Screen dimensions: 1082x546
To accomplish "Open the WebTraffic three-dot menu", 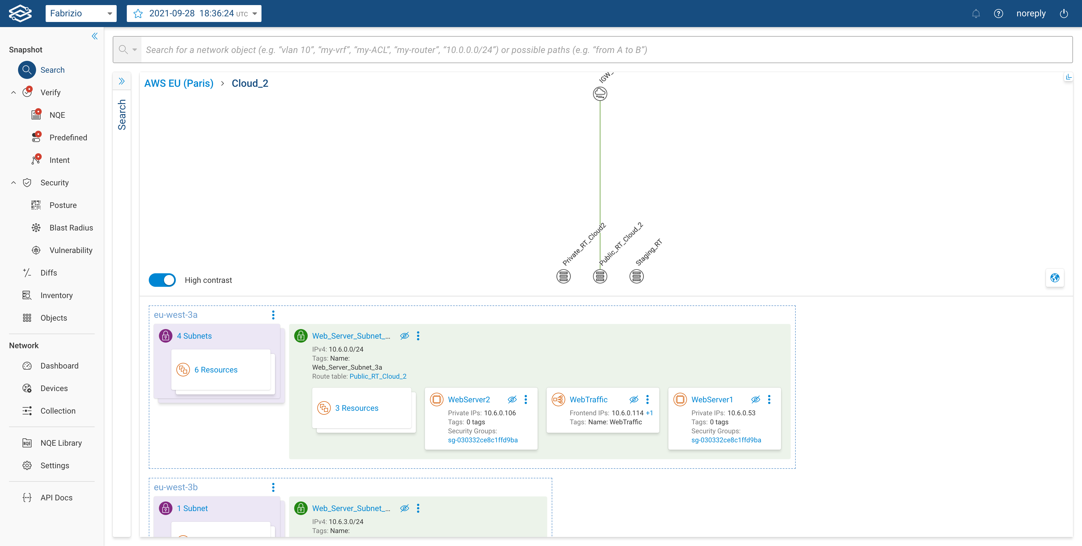I will (x=647, y=399).
